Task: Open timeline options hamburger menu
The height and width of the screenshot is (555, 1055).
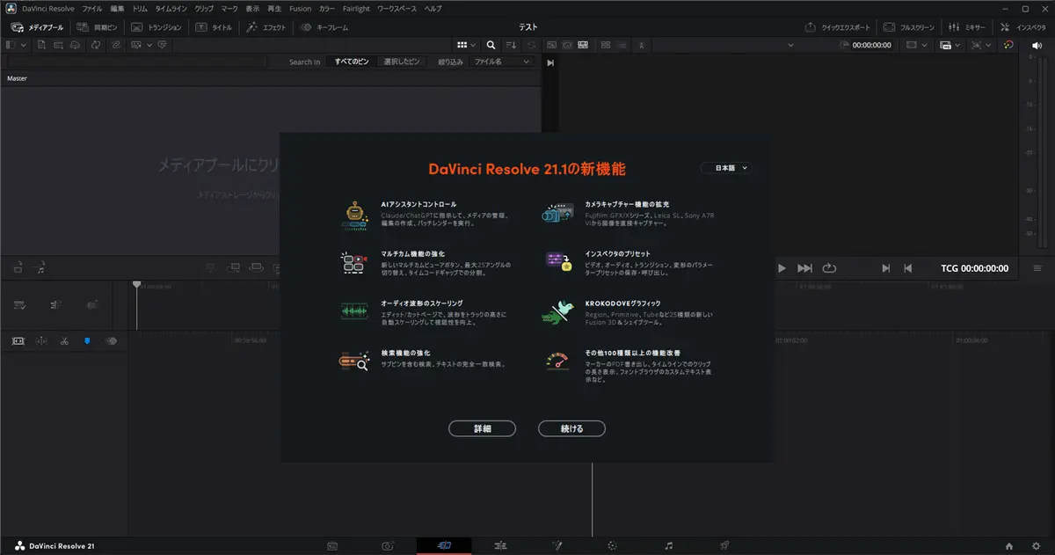Action: [1037, 268]
